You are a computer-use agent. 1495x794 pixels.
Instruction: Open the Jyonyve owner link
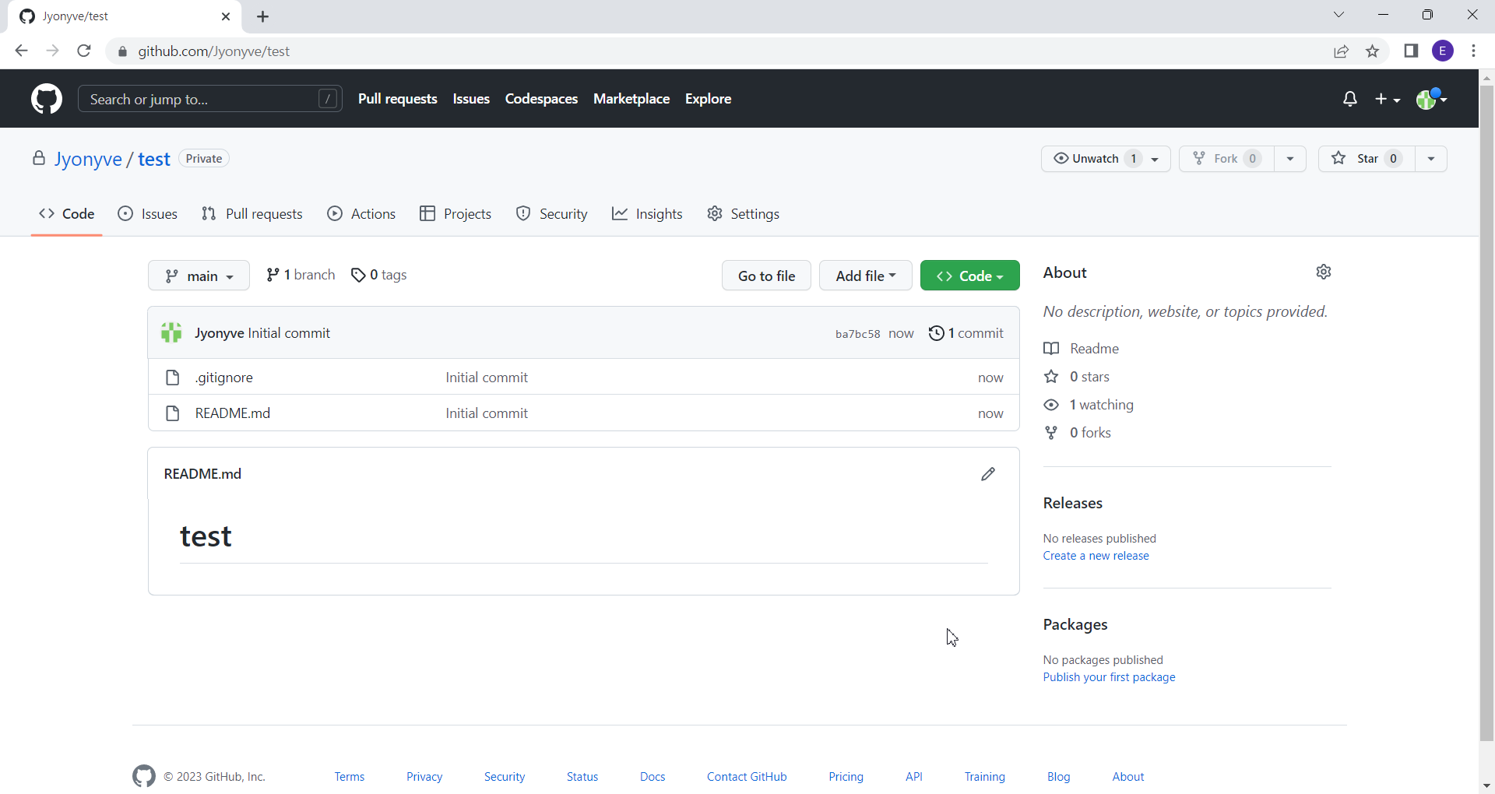pos(88,159)
